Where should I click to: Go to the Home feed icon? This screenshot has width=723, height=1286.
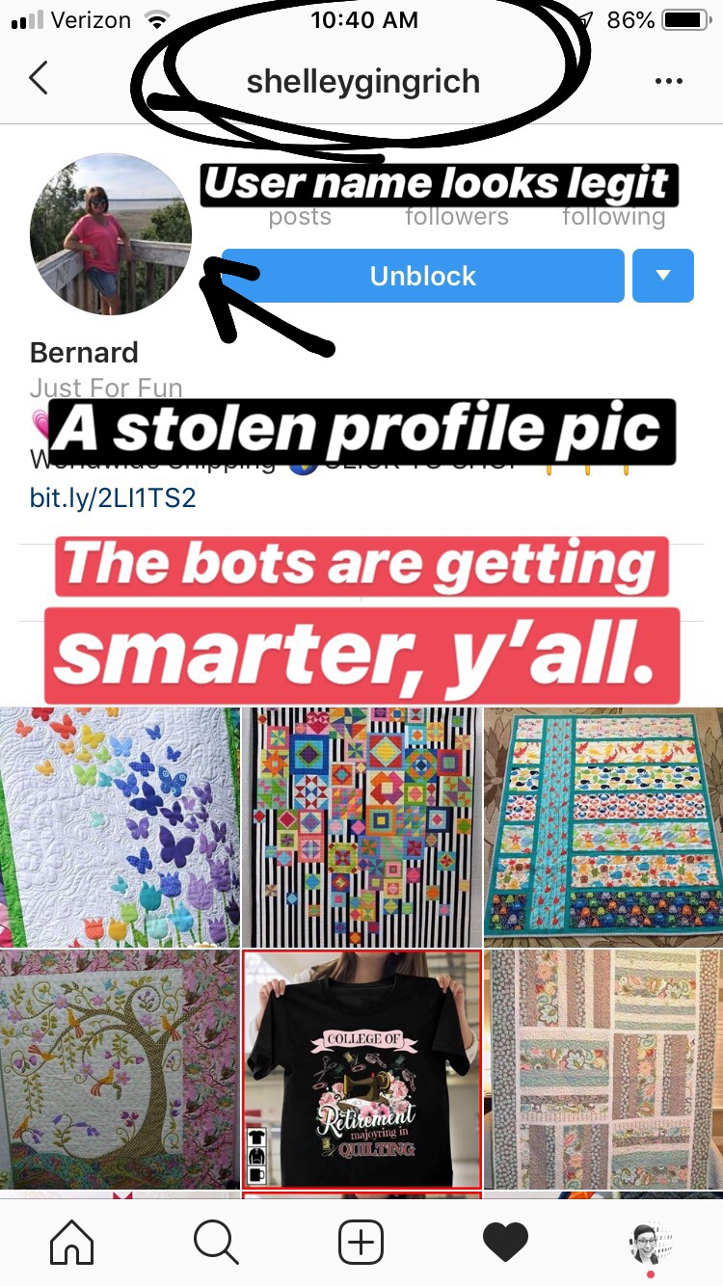point(72,1242)
